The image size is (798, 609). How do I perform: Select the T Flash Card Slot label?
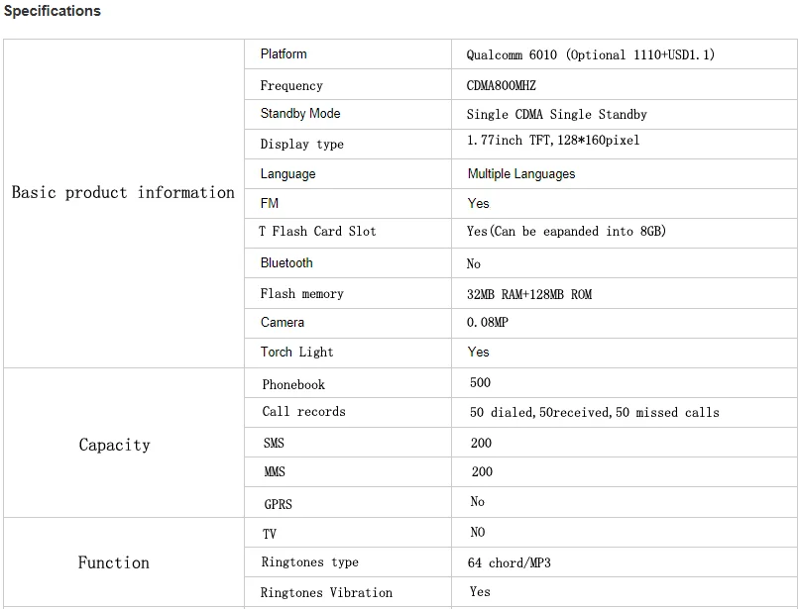(317, 232)
